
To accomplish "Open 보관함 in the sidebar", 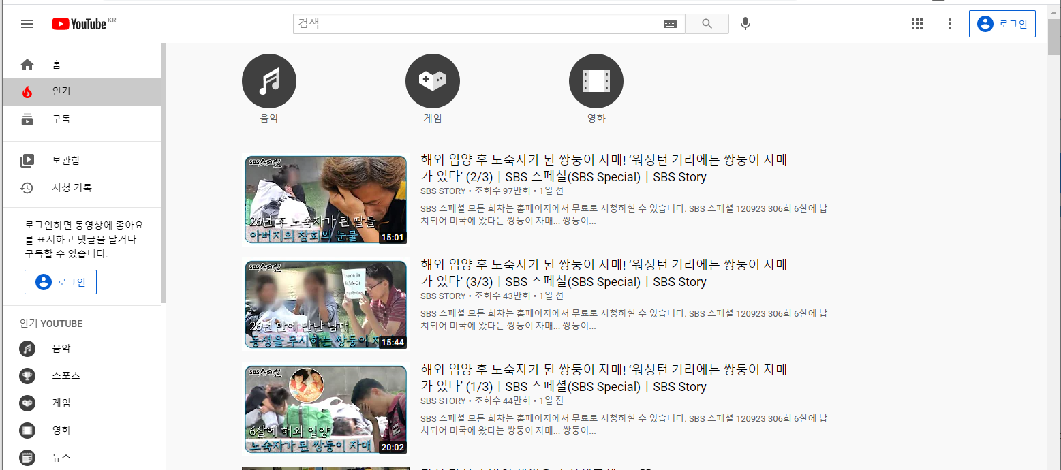I will (82, 161).
